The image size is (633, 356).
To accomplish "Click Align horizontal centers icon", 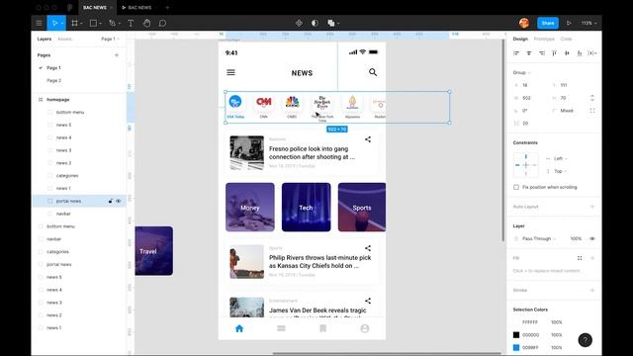I will tap(529, 52).
